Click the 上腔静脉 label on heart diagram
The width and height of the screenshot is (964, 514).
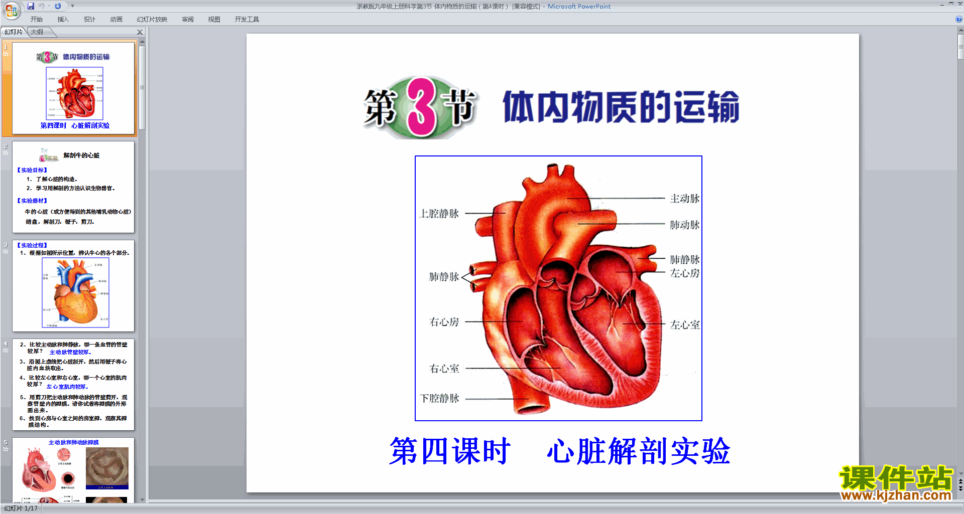(x=439, y=214)
